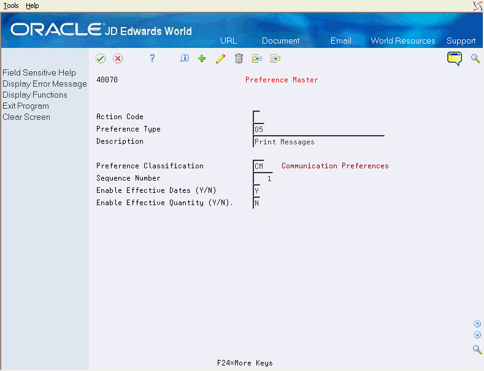484x371 pixels.
Task: Click the 'Preference Master' title
Action: (282, 80)
